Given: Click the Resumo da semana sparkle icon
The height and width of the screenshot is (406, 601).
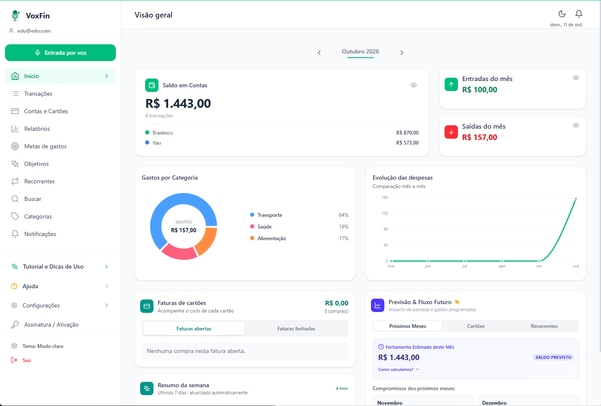Looking at the screenshot, I should coord(147,388).
